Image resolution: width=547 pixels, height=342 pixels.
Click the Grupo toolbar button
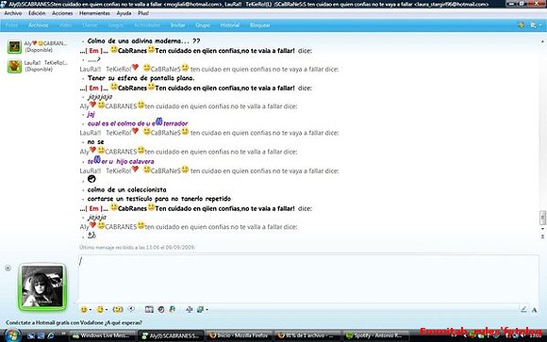click(x=203, y=25)
